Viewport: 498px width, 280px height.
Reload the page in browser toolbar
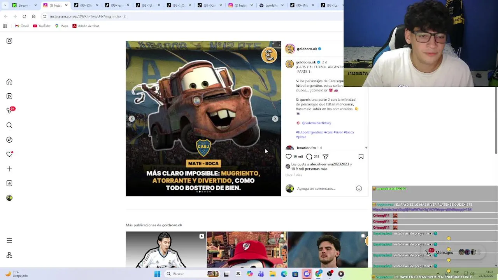click(24, 16)
